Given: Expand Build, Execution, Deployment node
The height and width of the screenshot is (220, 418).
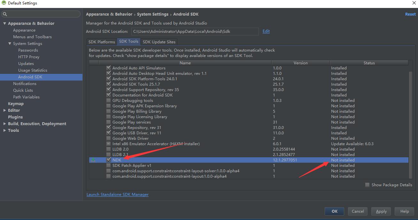Looking at the screenshot, I should [4, 124].
